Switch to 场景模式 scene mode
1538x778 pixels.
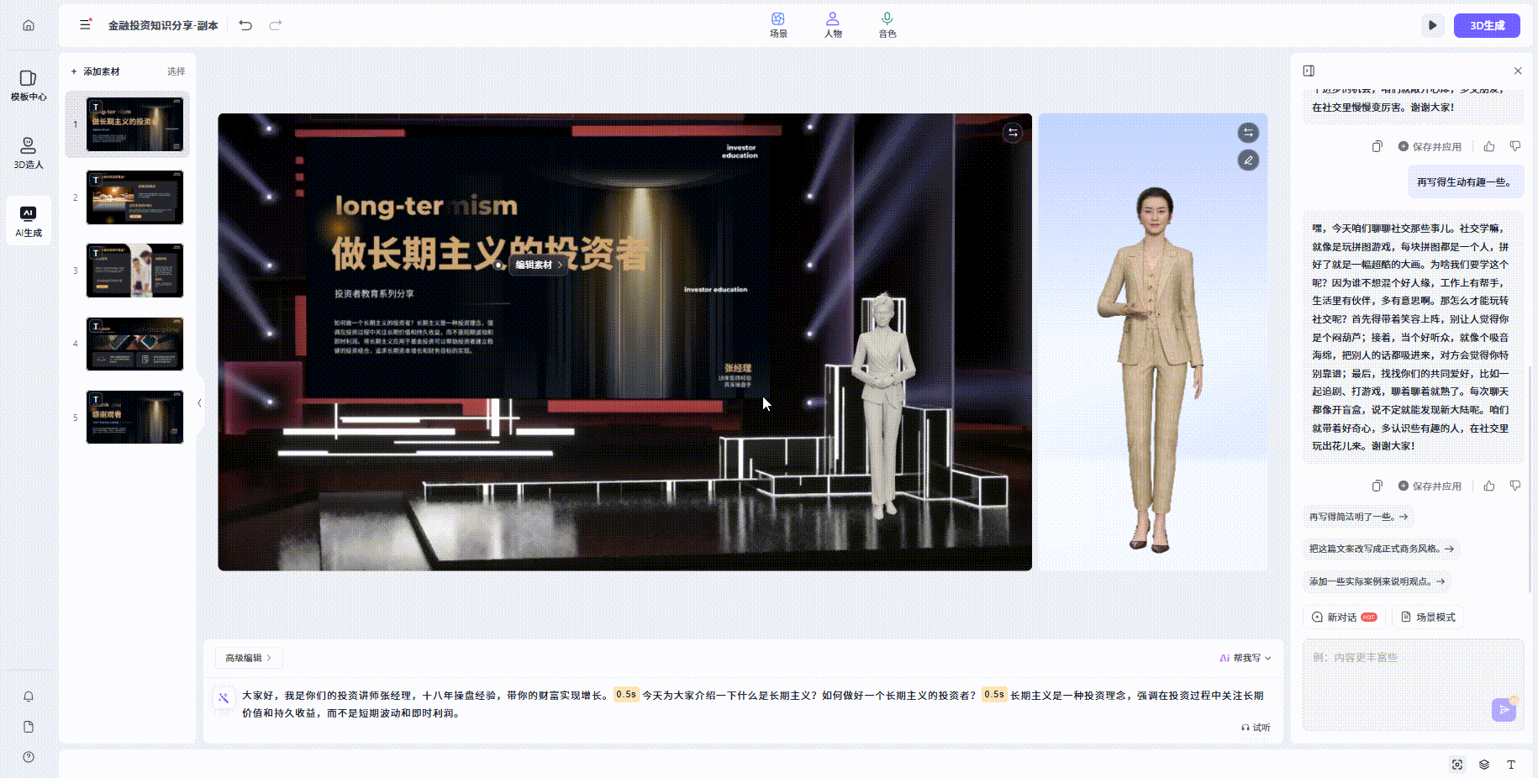pos(1428,617)
